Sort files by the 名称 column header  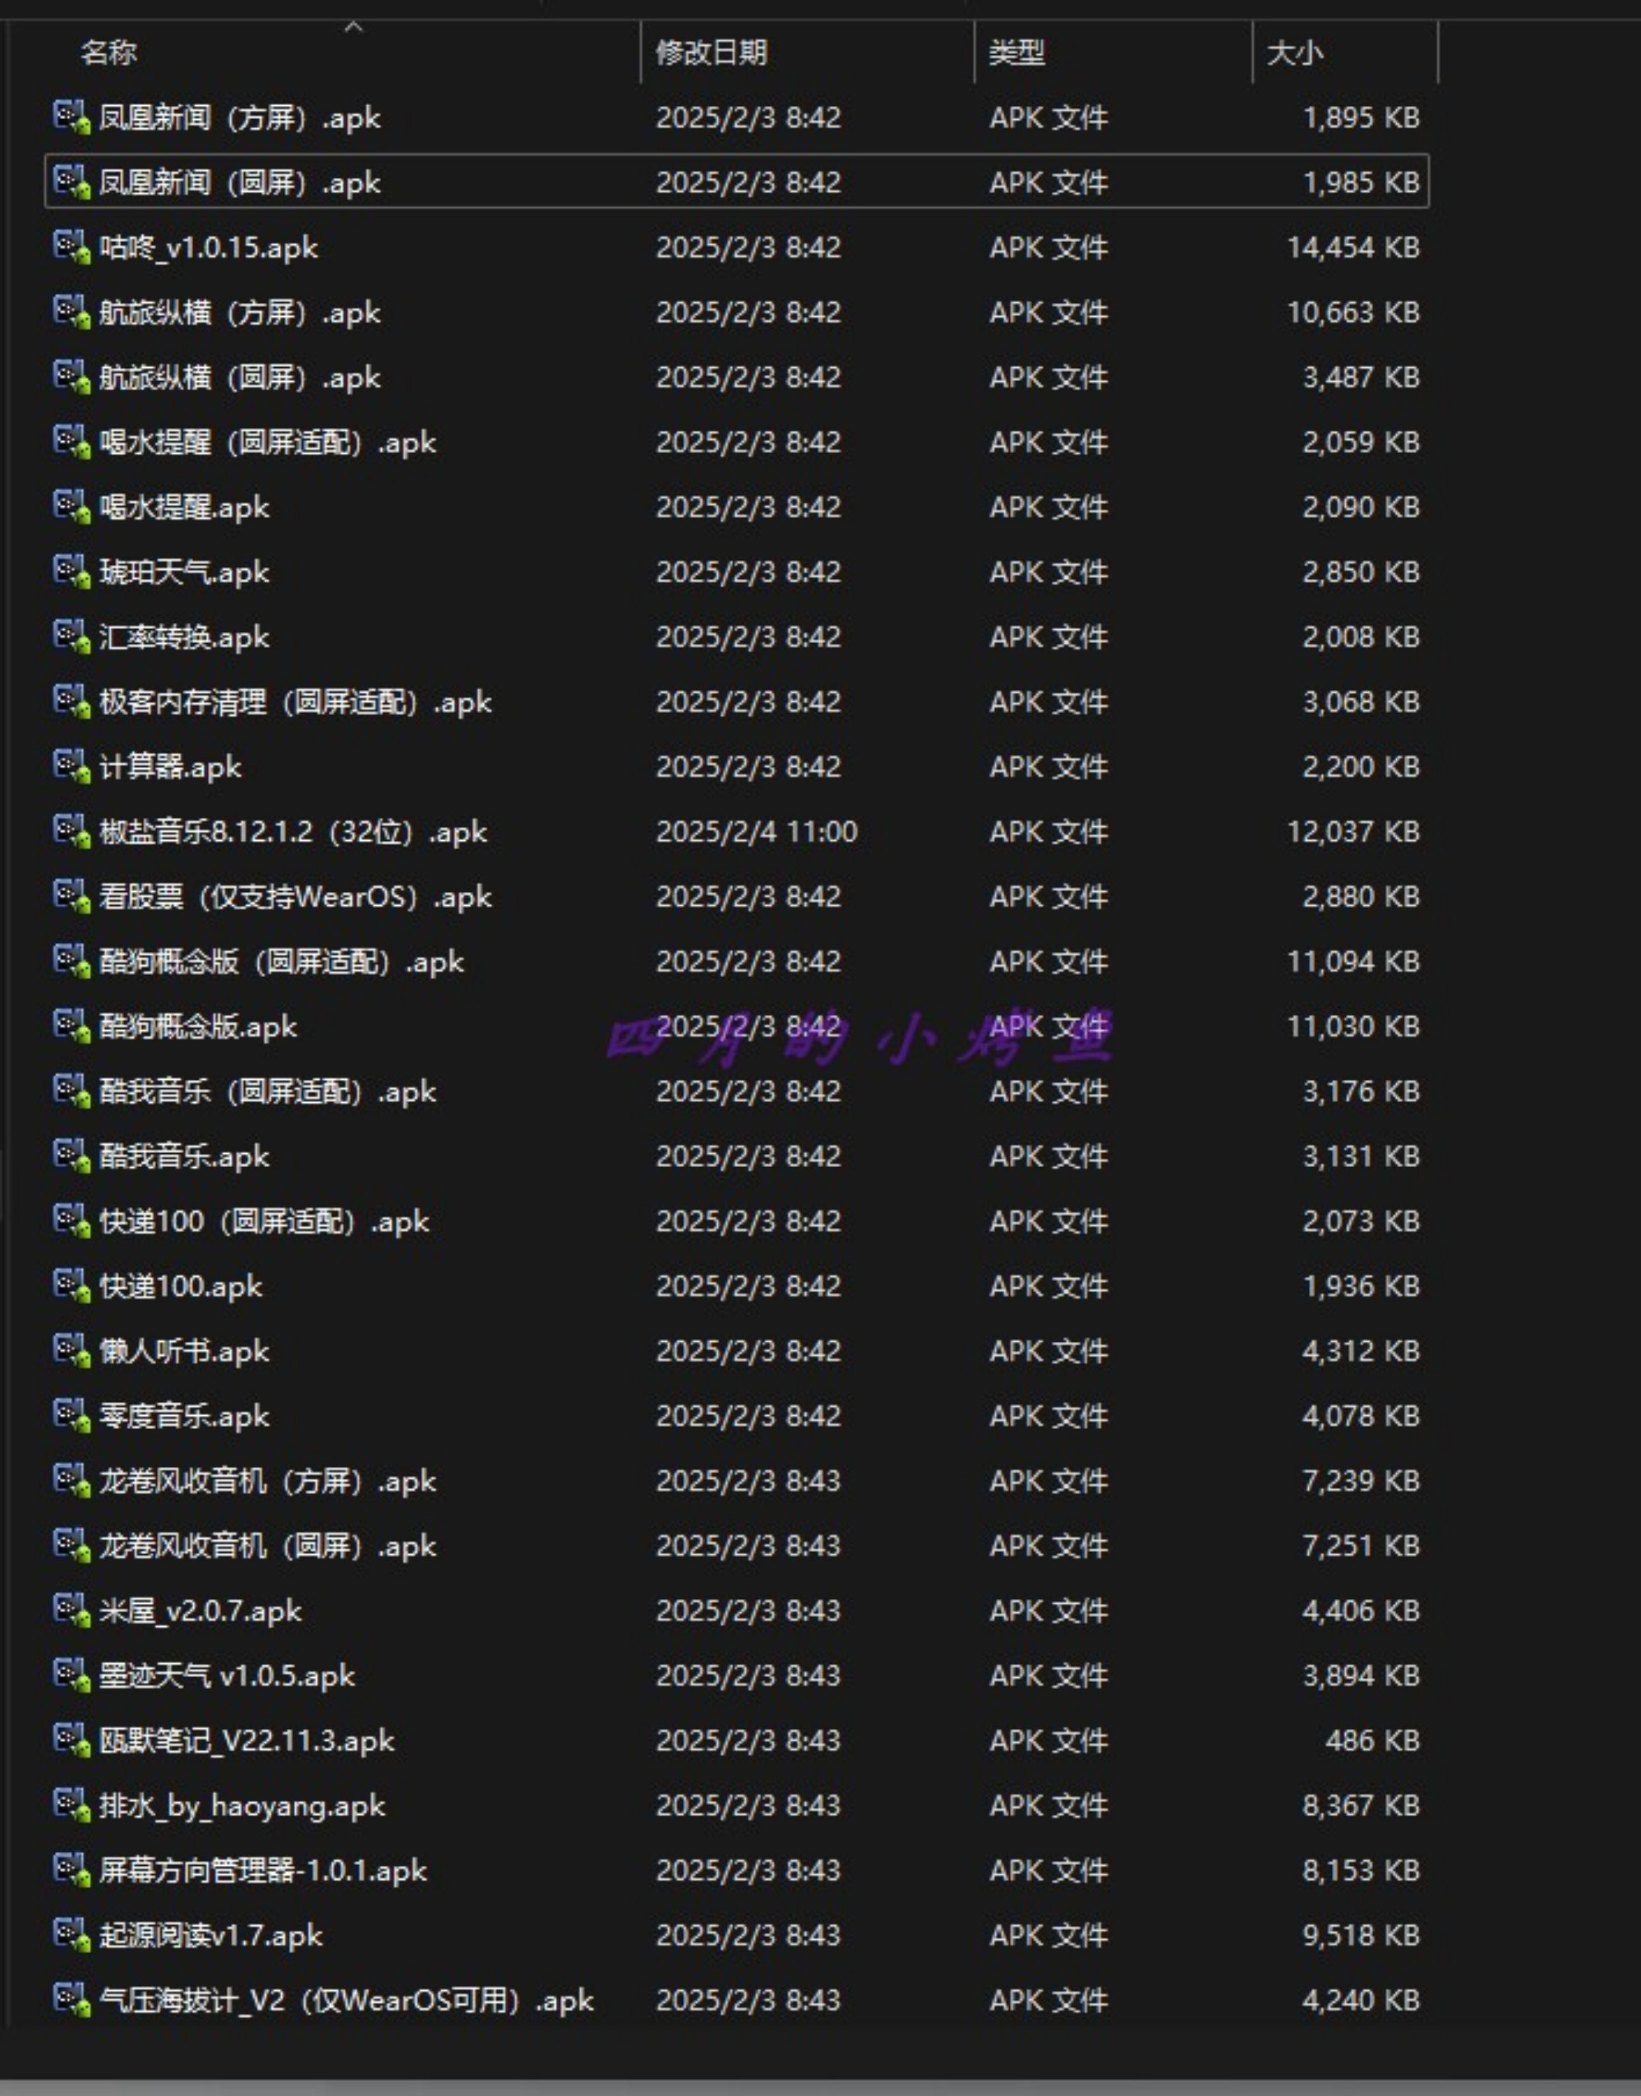tap(109, 52)
